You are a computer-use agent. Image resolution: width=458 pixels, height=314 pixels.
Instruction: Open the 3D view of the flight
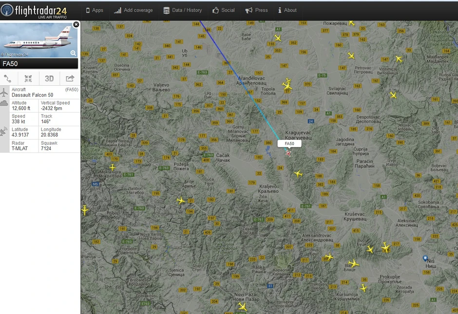click(48, 78)
